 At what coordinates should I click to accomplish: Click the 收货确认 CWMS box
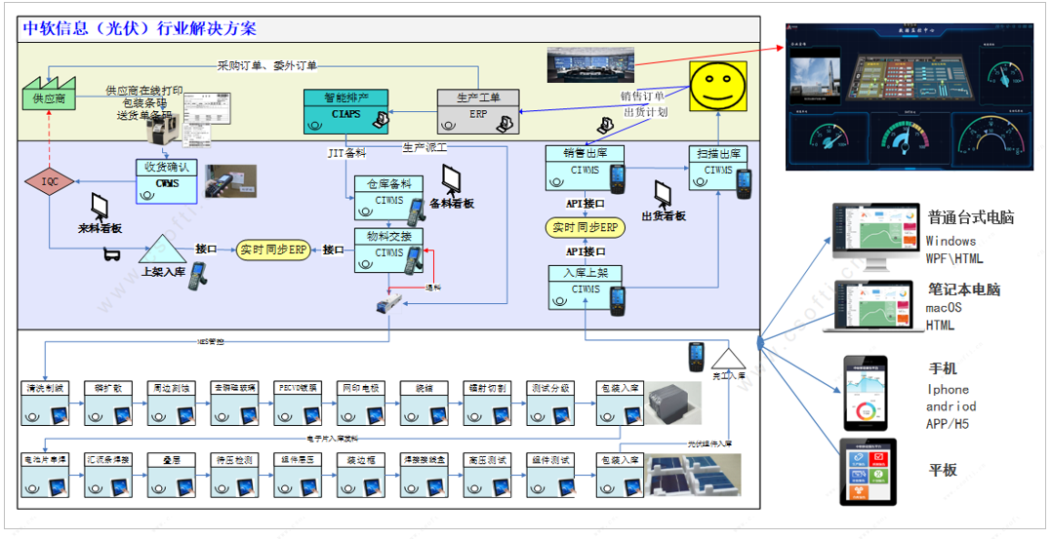[166, 180]
